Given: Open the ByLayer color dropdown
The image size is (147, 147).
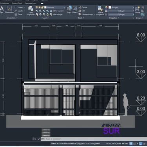Looking at the screenshot, I should point(121,7).
